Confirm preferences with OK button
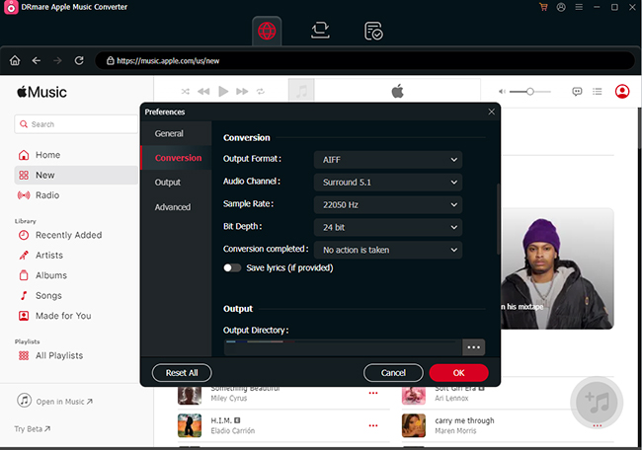 coord(458,373)
